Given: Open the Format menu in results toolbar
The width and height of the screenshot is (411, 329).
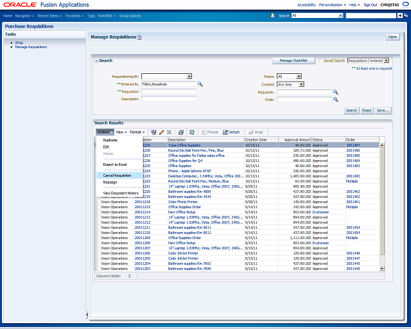Looking at the screenshot, I should tap(137, 132).
